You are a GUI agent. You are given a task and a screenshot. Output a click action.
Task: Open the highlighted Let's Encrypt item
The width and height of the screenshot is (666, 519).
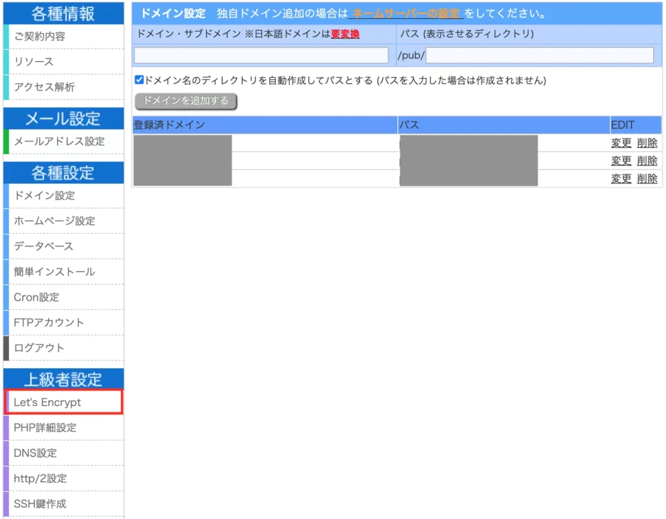pyautogui.click(x=47, y=402)
